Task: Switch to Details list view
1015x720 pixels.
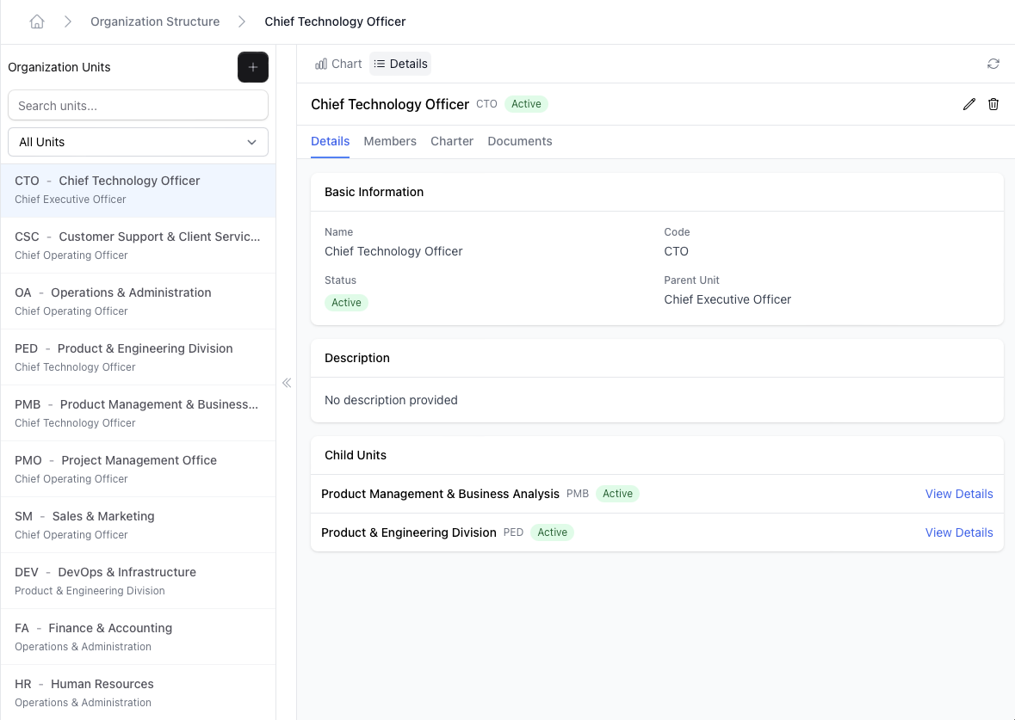Action: click(400, 64)
